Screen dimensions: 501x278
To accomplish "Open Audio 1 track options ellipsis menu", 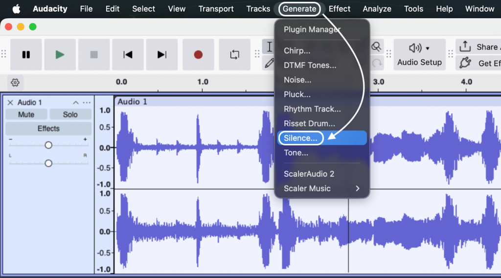I will [x=87, y=102].
